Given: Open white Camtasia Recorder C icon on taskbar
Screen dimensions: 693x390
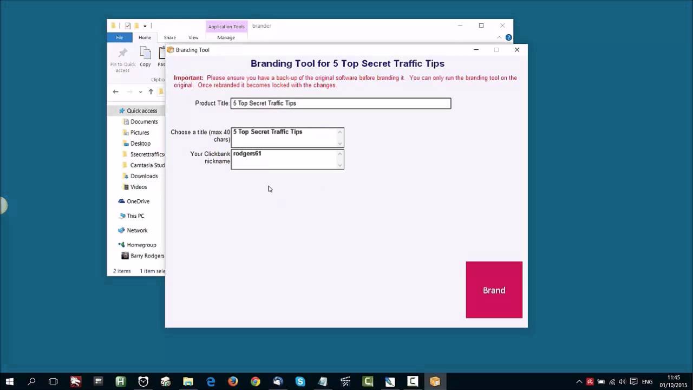Looking at the screenshot, I should 413,381.
